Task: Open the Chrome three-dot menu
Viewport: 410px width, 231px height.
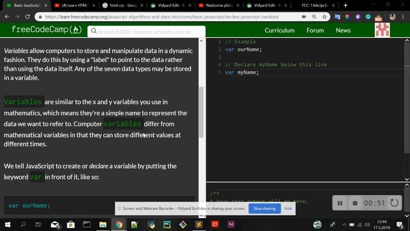Action: [403, 17]
